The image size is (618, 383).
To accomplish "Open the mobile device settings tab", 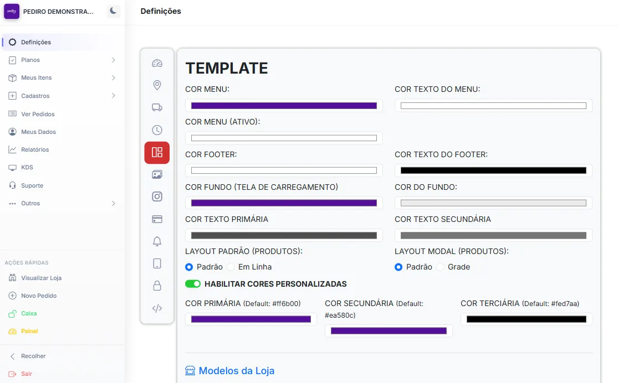I will coord(157,263).
